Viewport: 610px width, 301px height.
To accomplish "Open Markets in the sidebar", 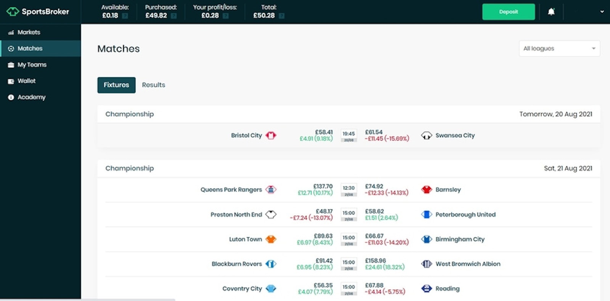I will coord(29,32).
